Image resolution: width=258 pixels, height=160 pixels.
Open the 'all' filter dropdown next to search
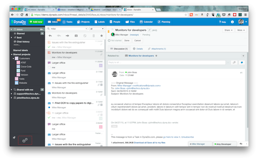pyautogui.click(x=97, y=29)
